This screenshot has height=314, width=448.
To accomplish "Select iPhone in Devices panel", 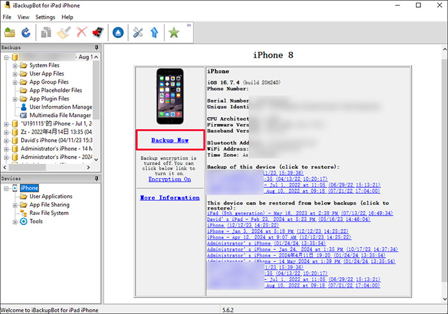I will pos(29,188).
